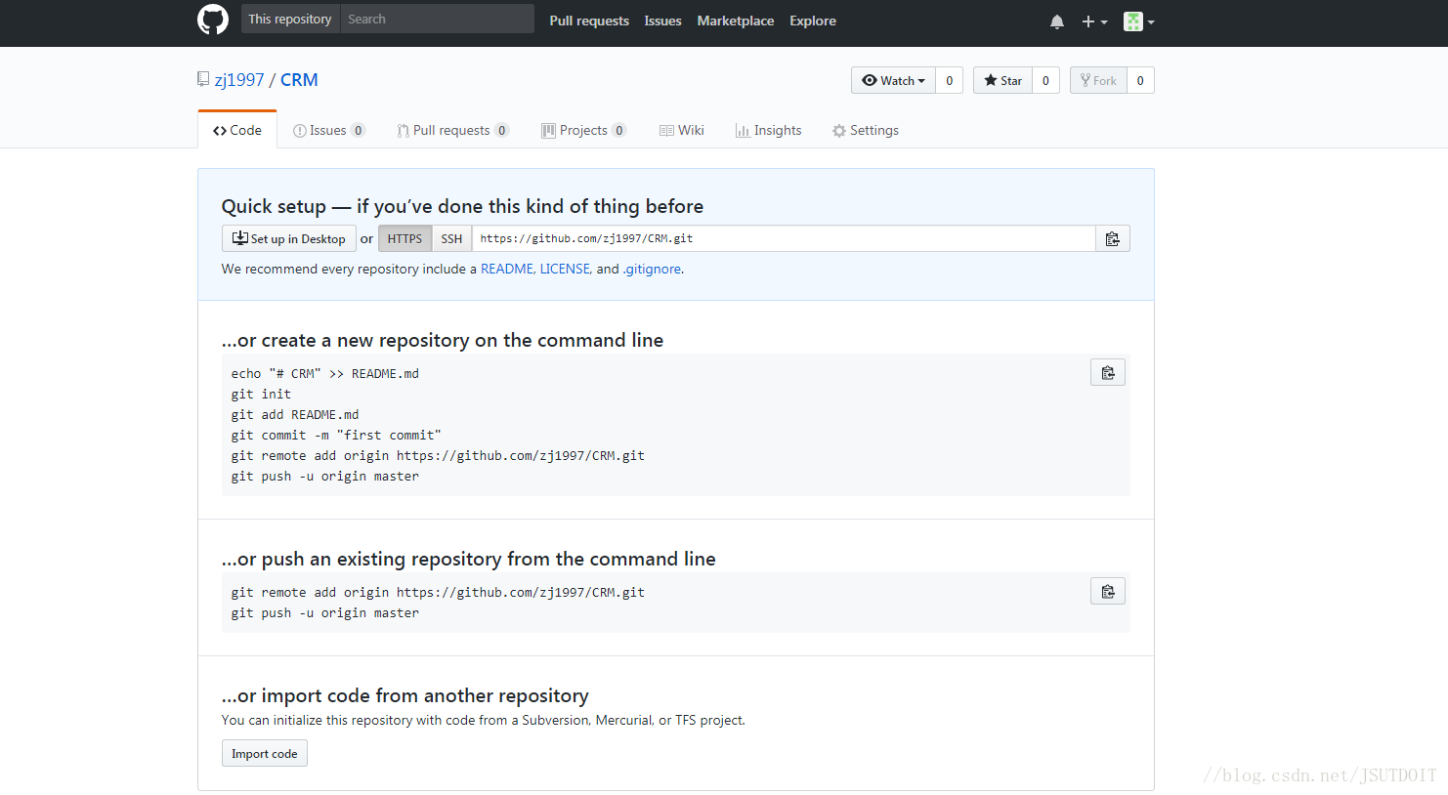The image size is (1448, 795).
Task: Open the LICENSE link
Action: pyautogui.click(x=565, y=269)
